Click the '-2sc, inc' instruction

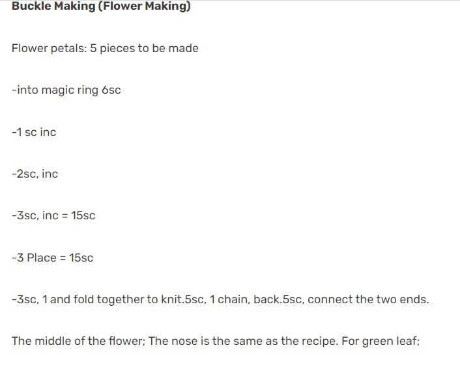(x=35, y=174)
